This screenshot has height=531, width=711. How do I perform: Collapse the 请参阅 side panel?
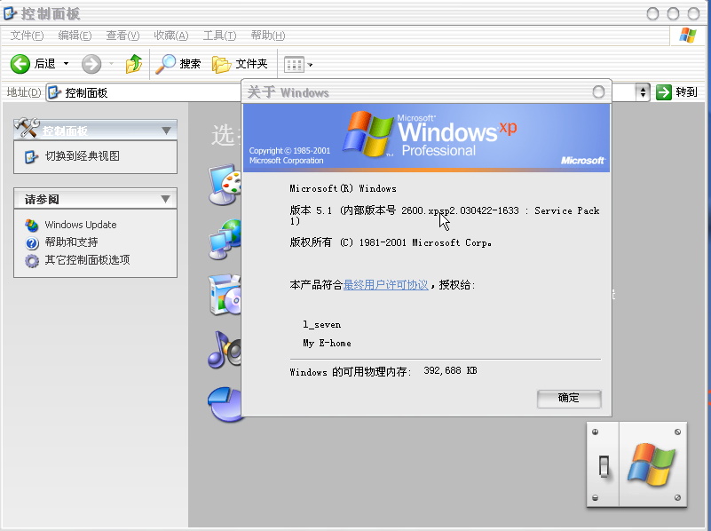click(165, 199)
